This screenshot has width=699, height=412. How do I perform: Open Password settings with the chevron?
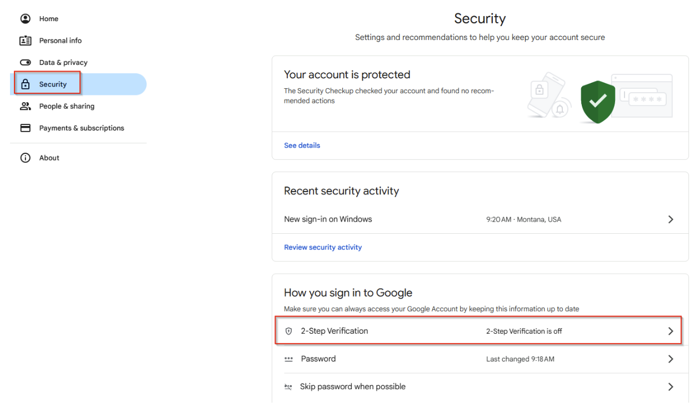point(671,359)
